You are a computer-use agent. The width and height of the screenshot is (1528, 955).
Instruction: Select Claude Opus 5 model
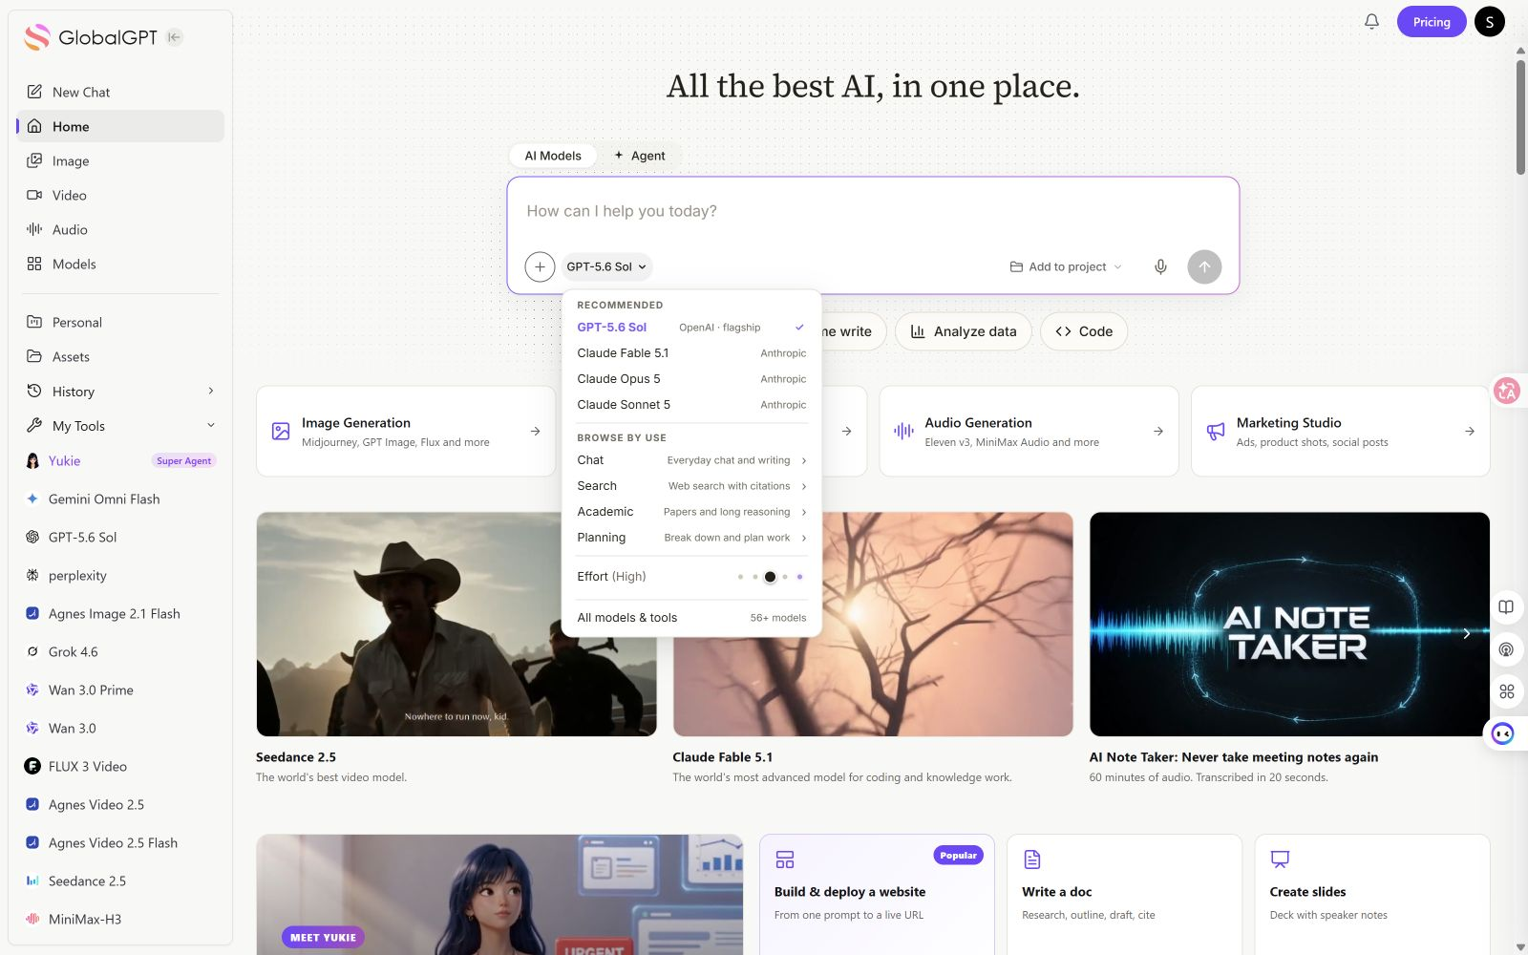691,378
